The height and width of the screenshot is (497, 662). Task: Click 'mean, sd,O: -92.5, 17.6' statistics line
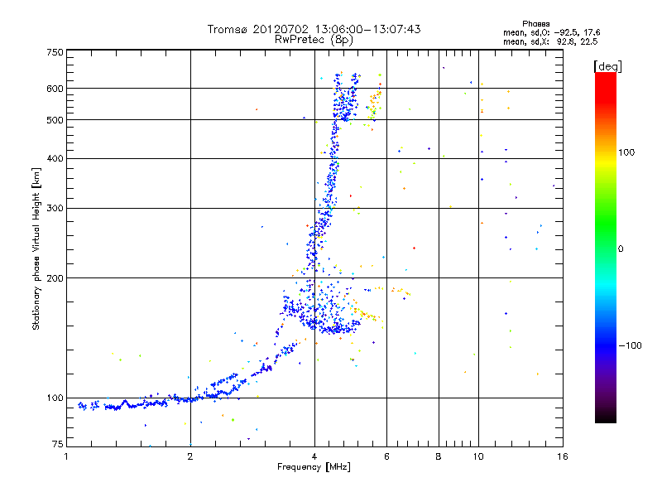coord(551,32)
